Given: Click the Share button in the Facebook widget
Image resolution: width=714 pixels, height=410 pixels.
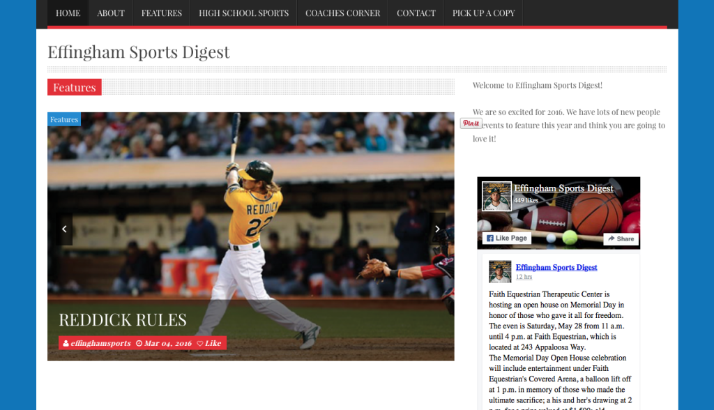Looking at the screenshot, I should point(620,238).
